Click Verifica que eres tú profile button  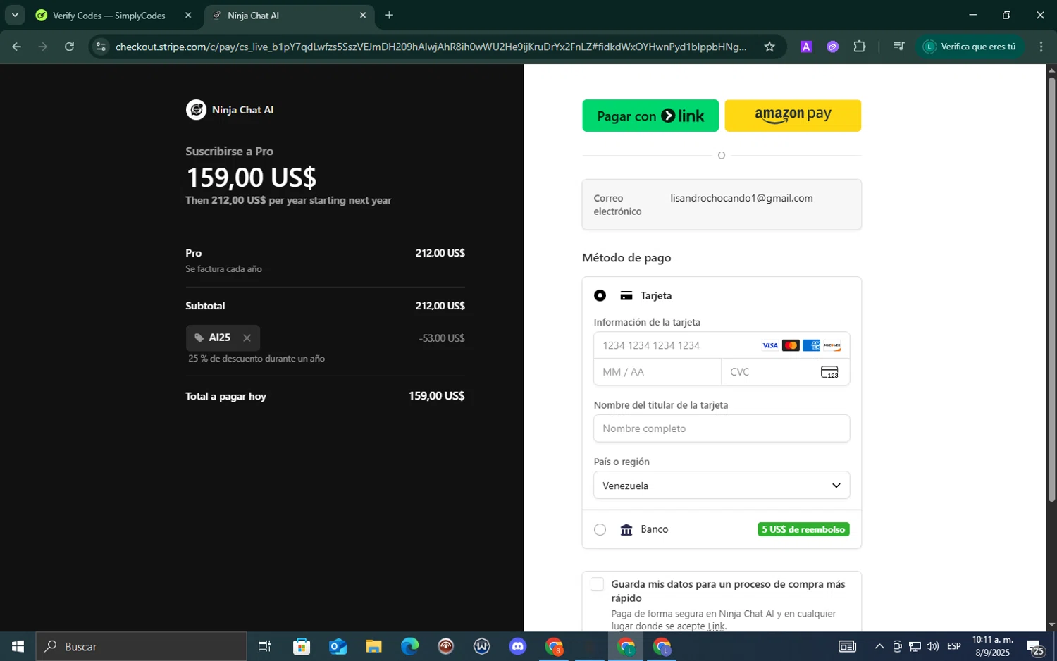(x=970, y=47)
